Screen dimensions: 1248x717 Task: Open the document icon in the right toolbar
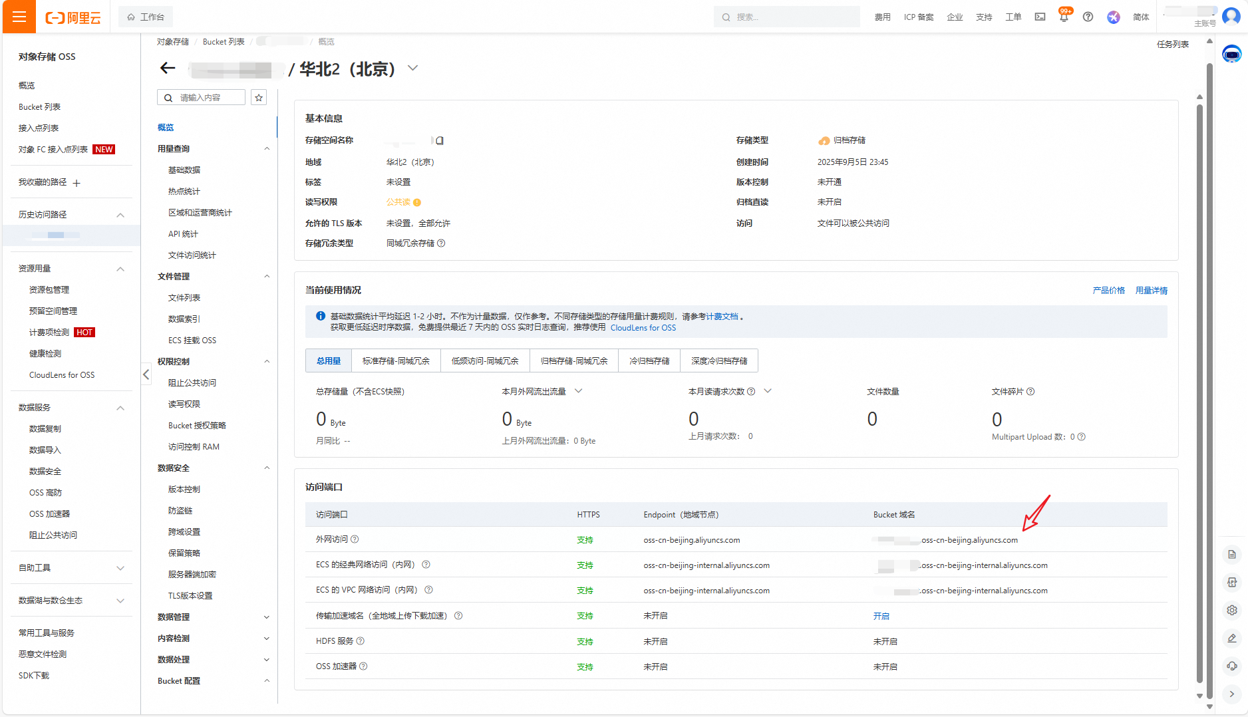(1231, 554)
